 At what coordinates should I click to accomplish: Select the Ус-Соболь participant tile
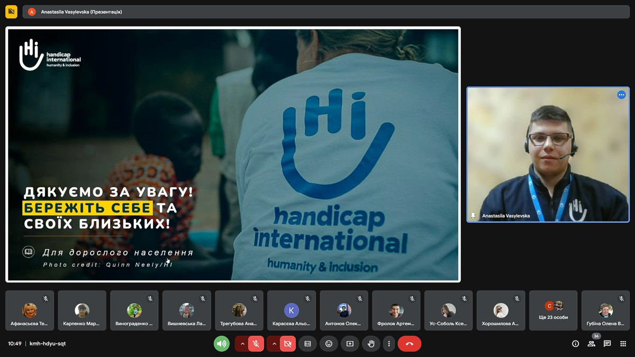tap(449, 310)
